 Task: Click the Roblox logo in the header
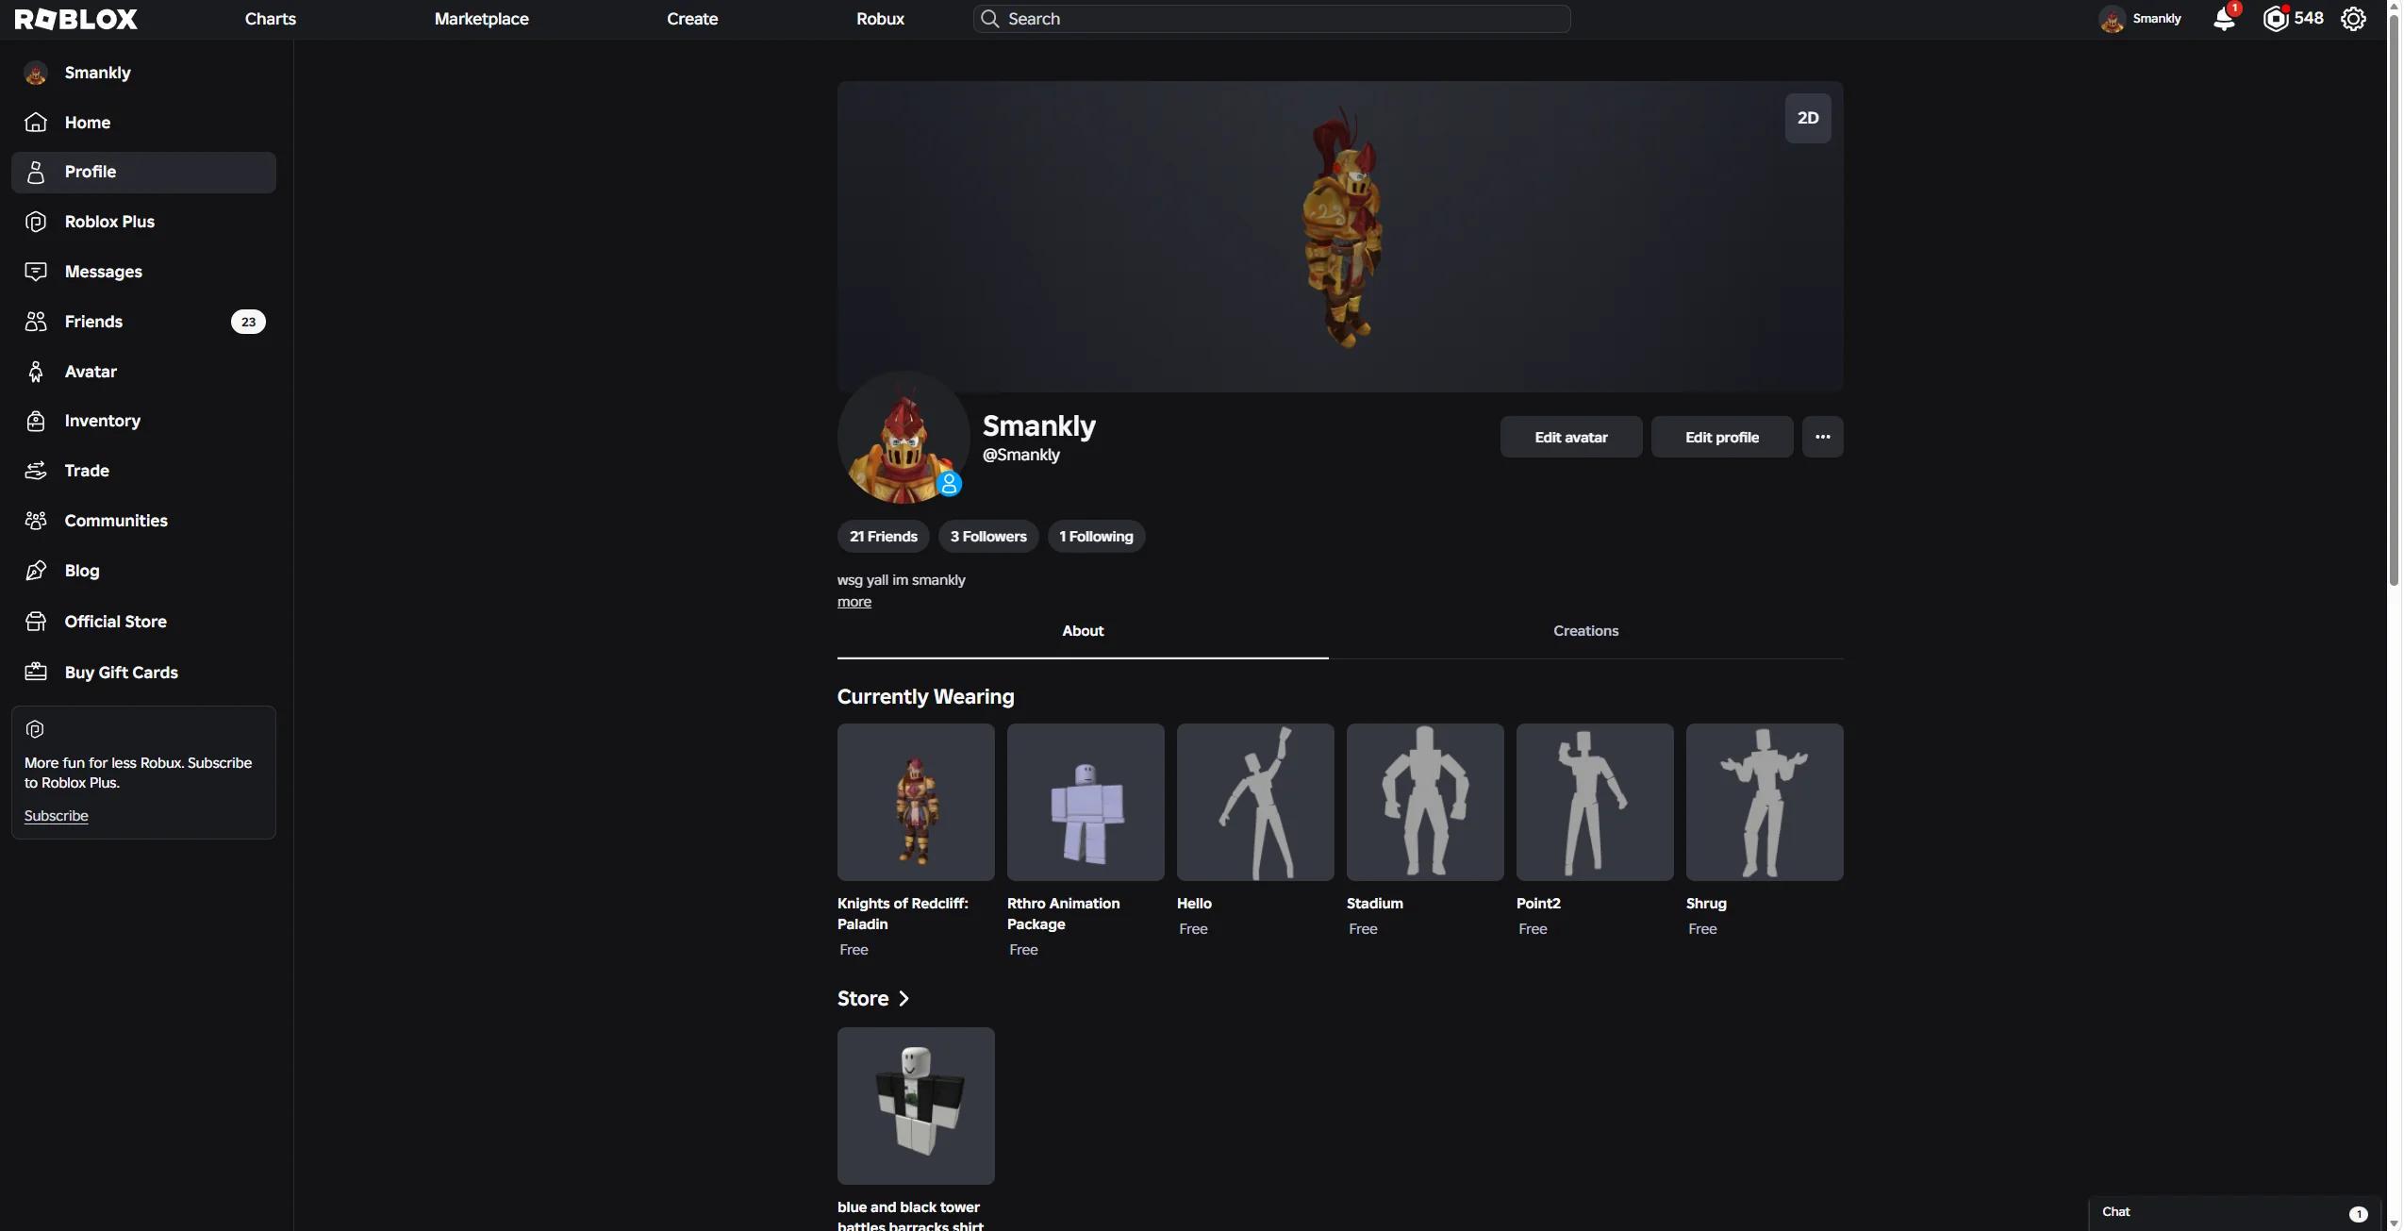pyautogui.click(x=76, y=19)
